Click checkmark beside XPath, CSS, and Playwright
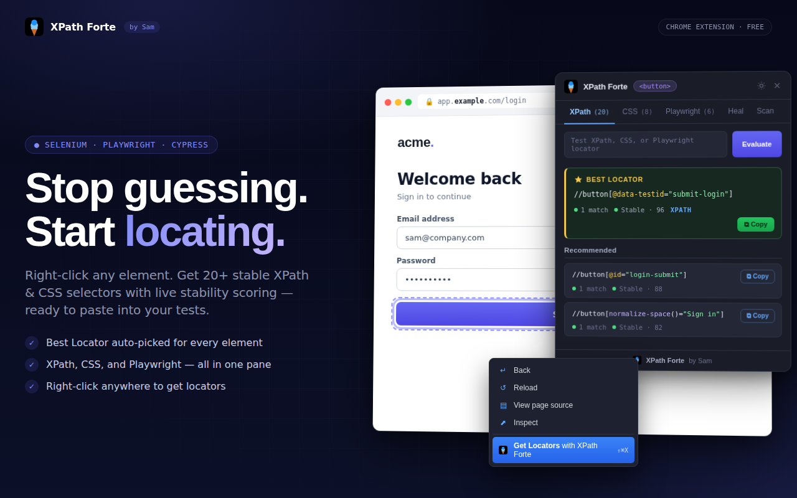This screenshot has height=498, width=797. [x=32, y=365]
